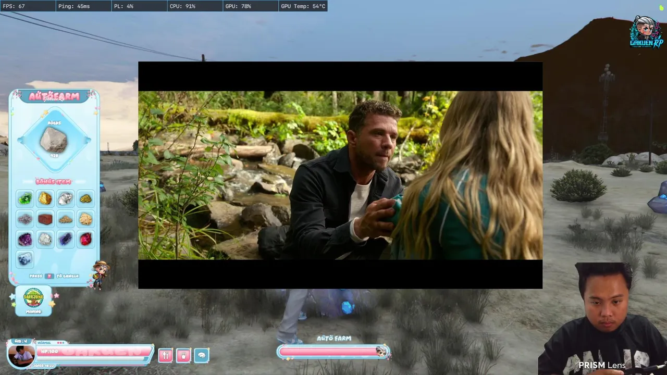The width and height of the screenshot is (667, 375).
Task: Select the green emerald bonus item
Action: [x=25, y=198]
